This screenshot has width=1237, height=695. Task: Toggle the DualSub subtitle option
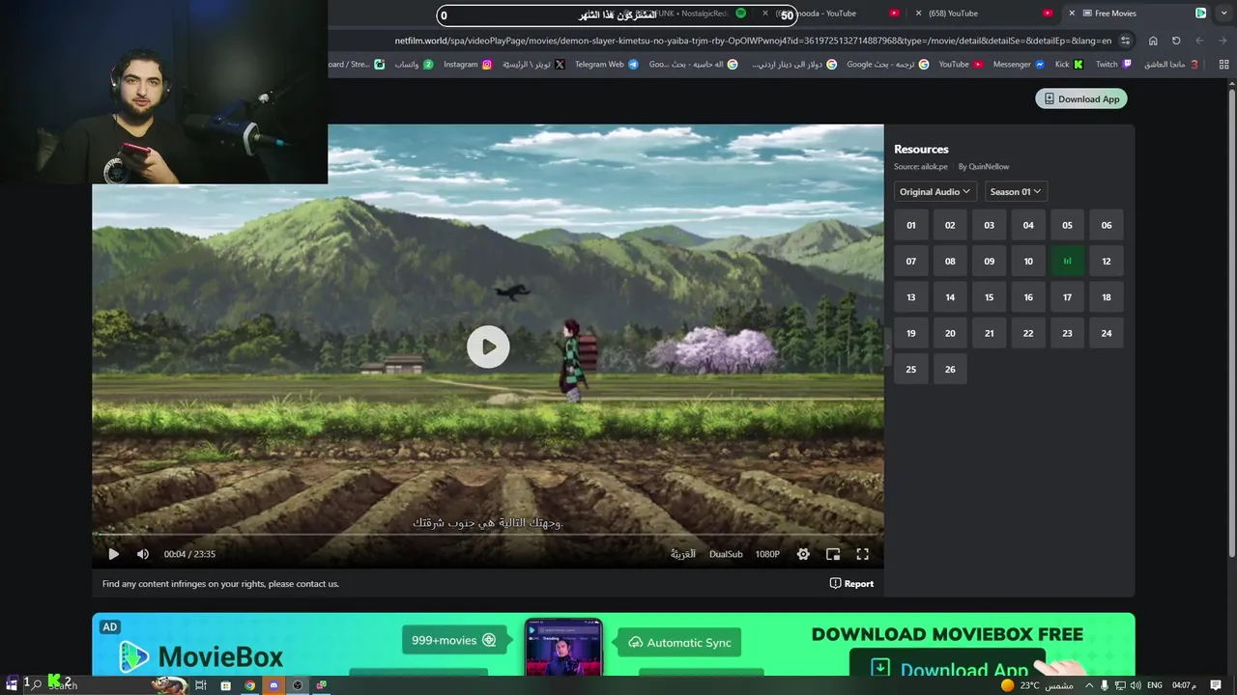coord(726,554)
